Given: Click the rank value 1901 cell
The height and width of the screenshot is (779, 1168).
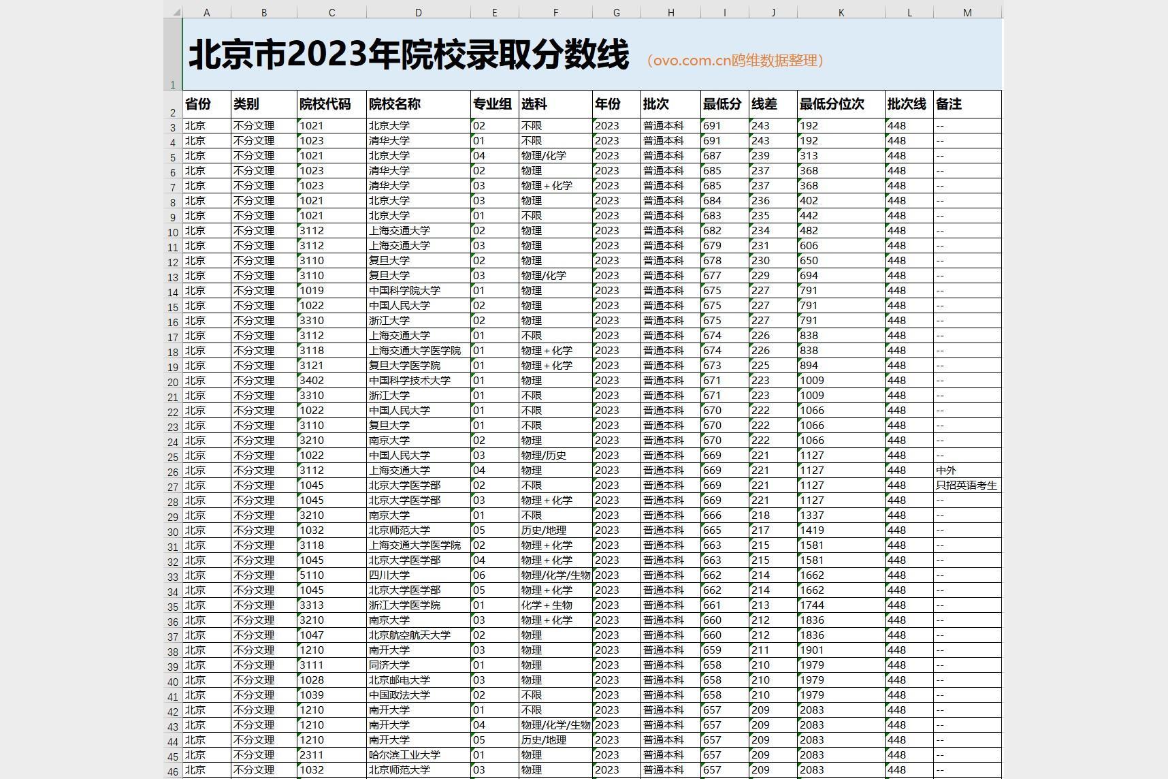Looking at the screenshot, I should tap(841, 650).
